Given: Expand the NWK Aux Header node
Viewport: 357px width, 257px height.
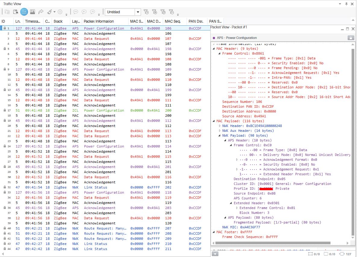Looking at the screenshot, I should [220, 131].
